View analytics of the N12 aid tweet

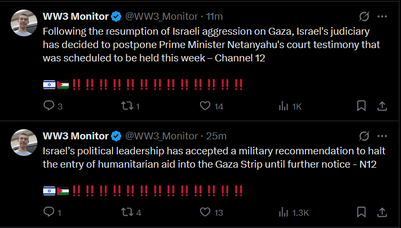[x=284, y=213]
